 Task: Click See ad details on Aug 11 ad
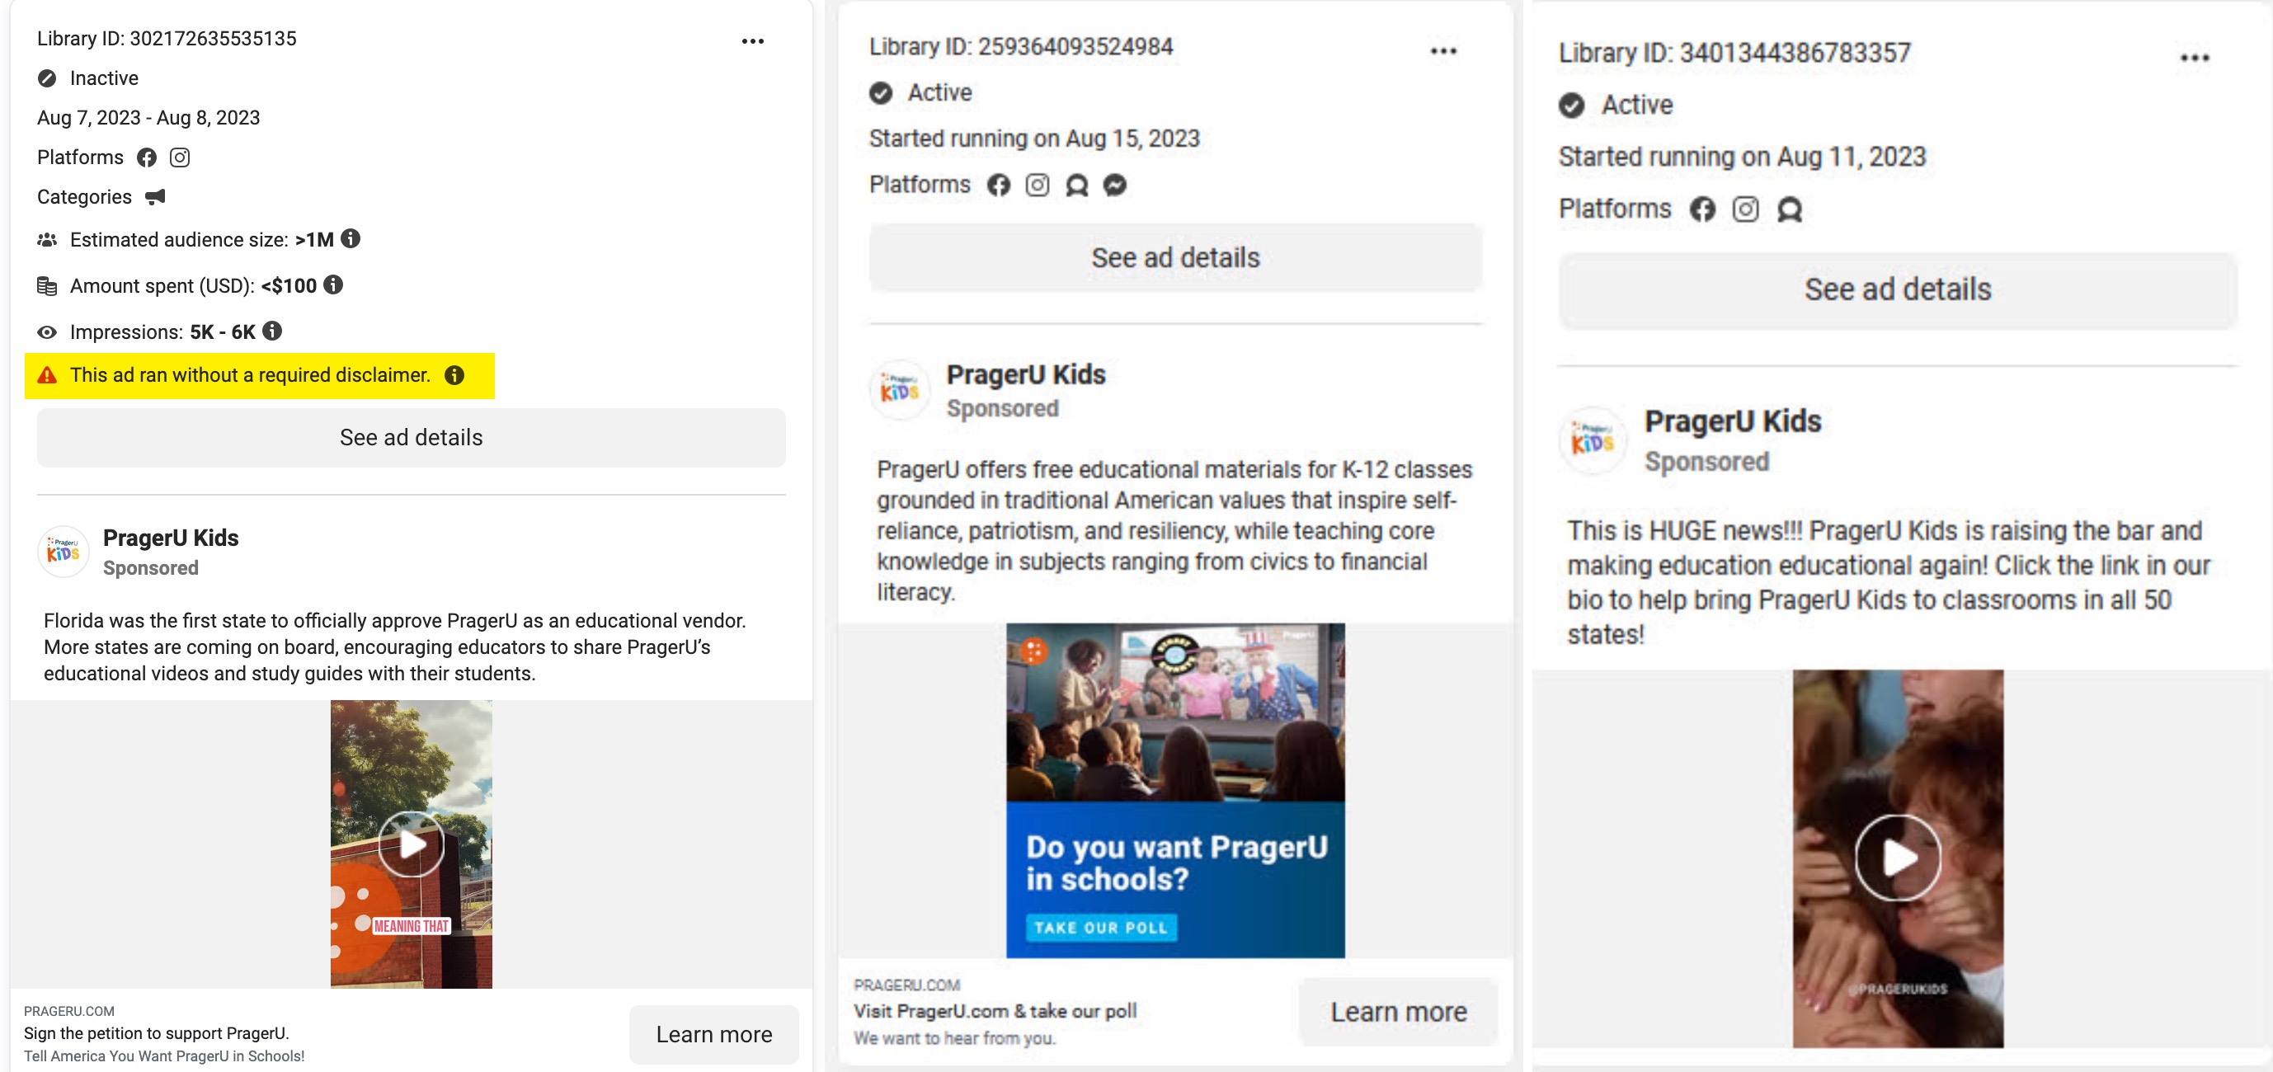1897,289
